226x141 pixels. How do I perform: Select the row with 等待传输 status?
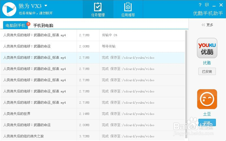[x=92, y=46]
